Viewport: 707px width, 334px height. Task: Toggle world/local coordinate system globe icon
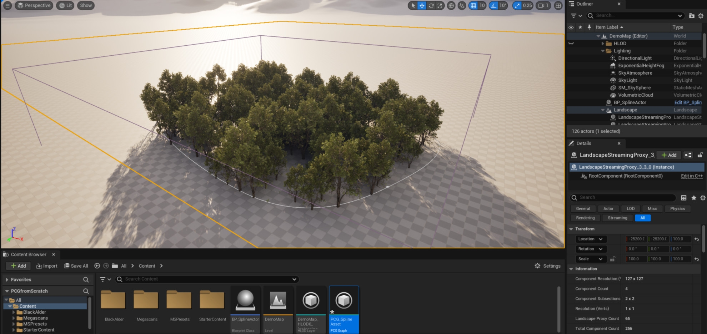tap(451, 5)
